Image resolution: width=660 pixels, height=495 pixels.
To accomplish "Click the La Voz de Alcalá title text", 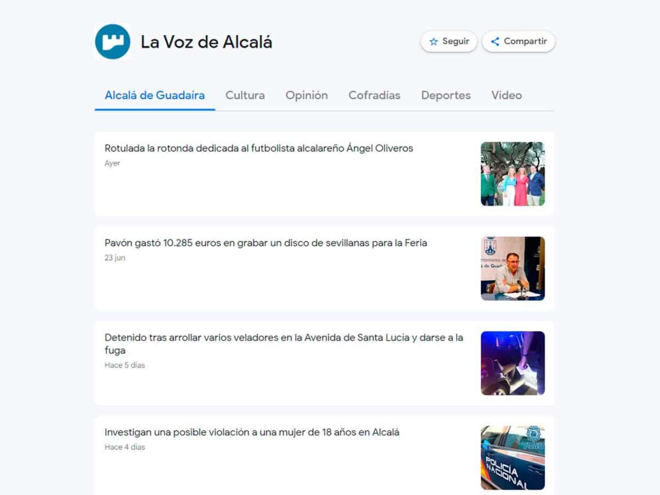I will 206,42.
